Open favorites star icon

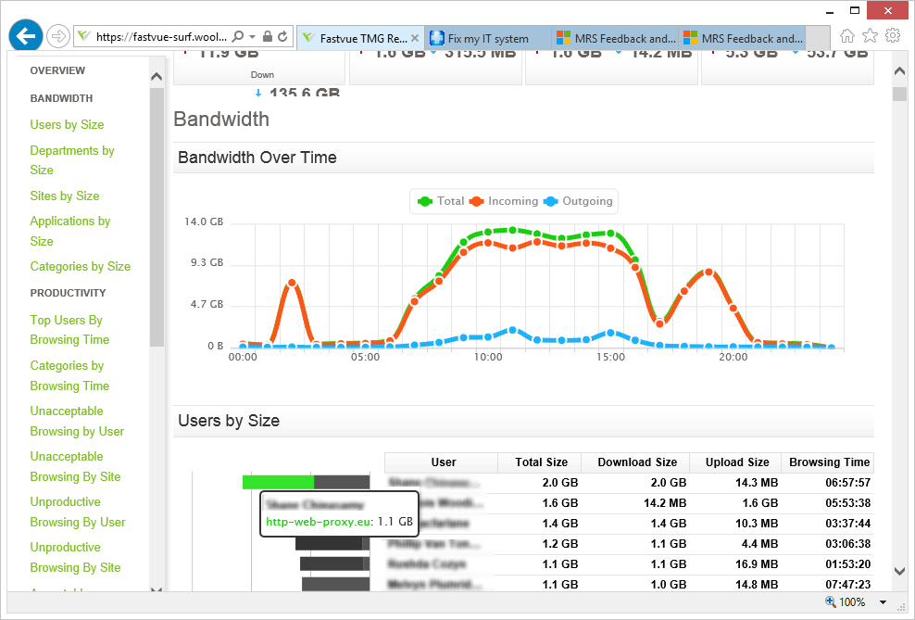click(x=870, y=36)
